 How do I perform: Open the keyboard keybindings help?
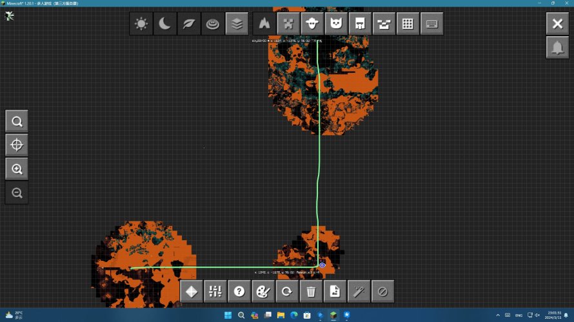[432, 24]
